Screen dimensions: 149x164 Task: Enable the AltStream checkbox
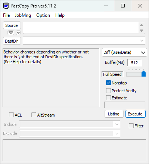point(34,115)
